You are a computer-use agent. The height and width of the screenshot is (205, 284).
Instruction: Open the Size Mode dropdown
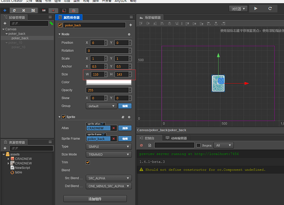point(109,154)
